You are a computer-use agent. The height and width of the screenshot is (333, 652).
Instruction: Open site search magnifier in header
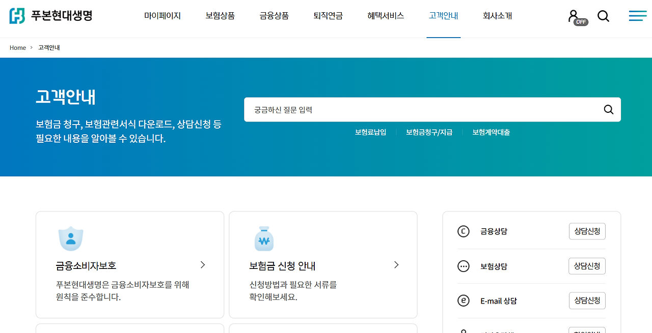(603, 16)
